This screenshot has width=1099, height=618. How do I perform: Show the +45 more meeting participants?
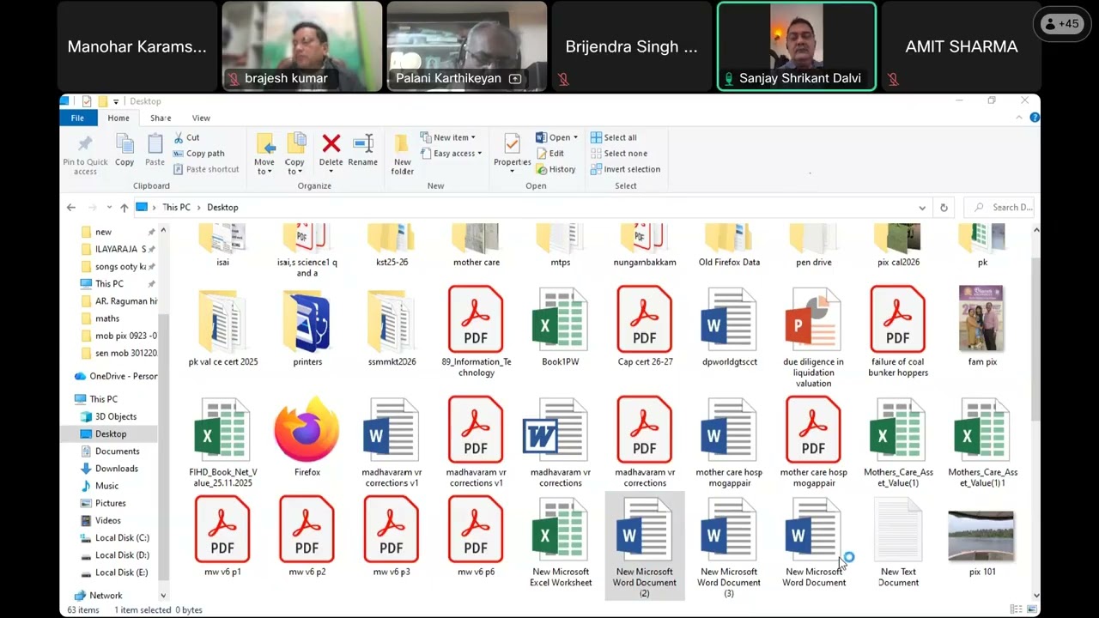point(1060,24)
